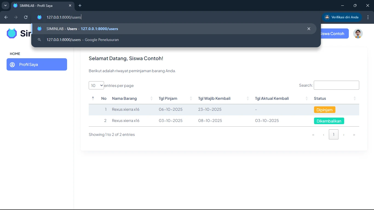Close the SIMINLAB Profil Saya tab

[x=70, y=5]
